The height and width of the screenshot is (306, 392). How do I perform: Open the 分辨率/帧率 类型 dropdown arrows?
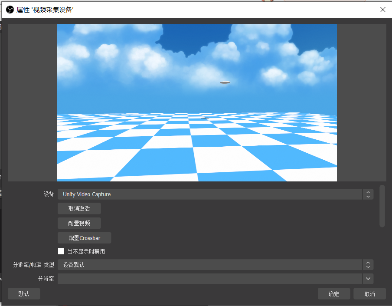(368, 265)
